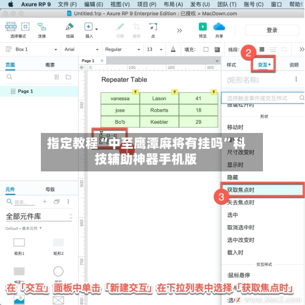Switch to the 说明 notes tab
Image resolution: width=305 pixels, height=305 pixels.
pos(294,65)
